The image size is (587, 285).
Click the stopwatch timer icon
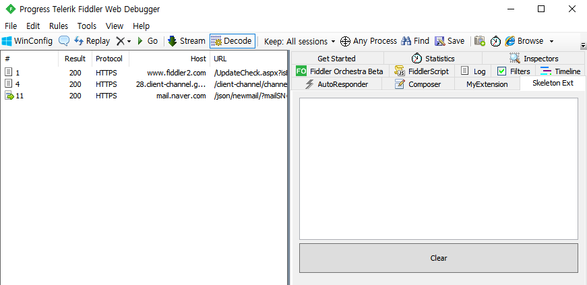495,41
